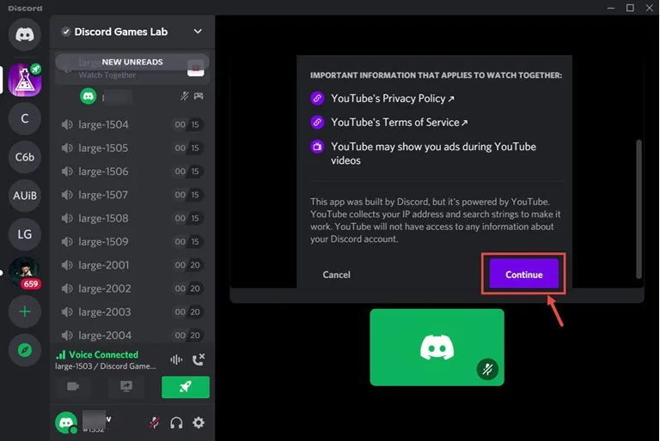Expand the Discord Games Lab server menu
Viewport: 660px width, 441px height.
[x=198, y=32]
